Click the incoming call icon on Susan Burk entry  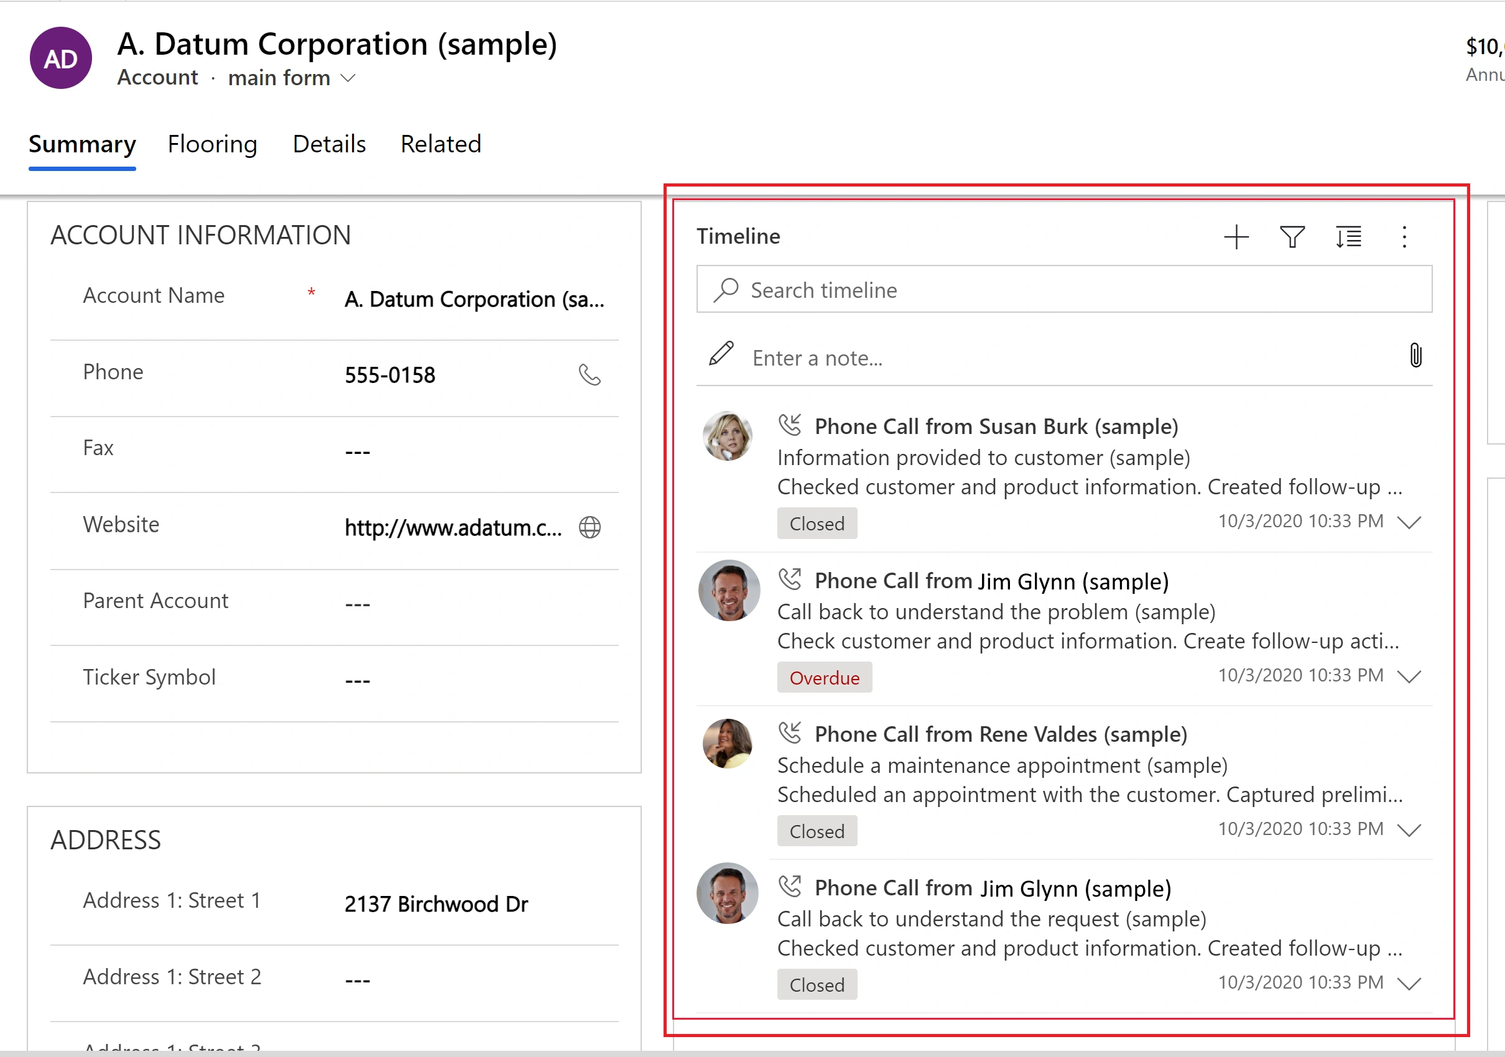pos(790,425)
